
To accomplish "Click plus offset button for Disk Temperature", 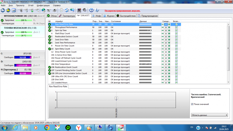I will click(169, 64).
